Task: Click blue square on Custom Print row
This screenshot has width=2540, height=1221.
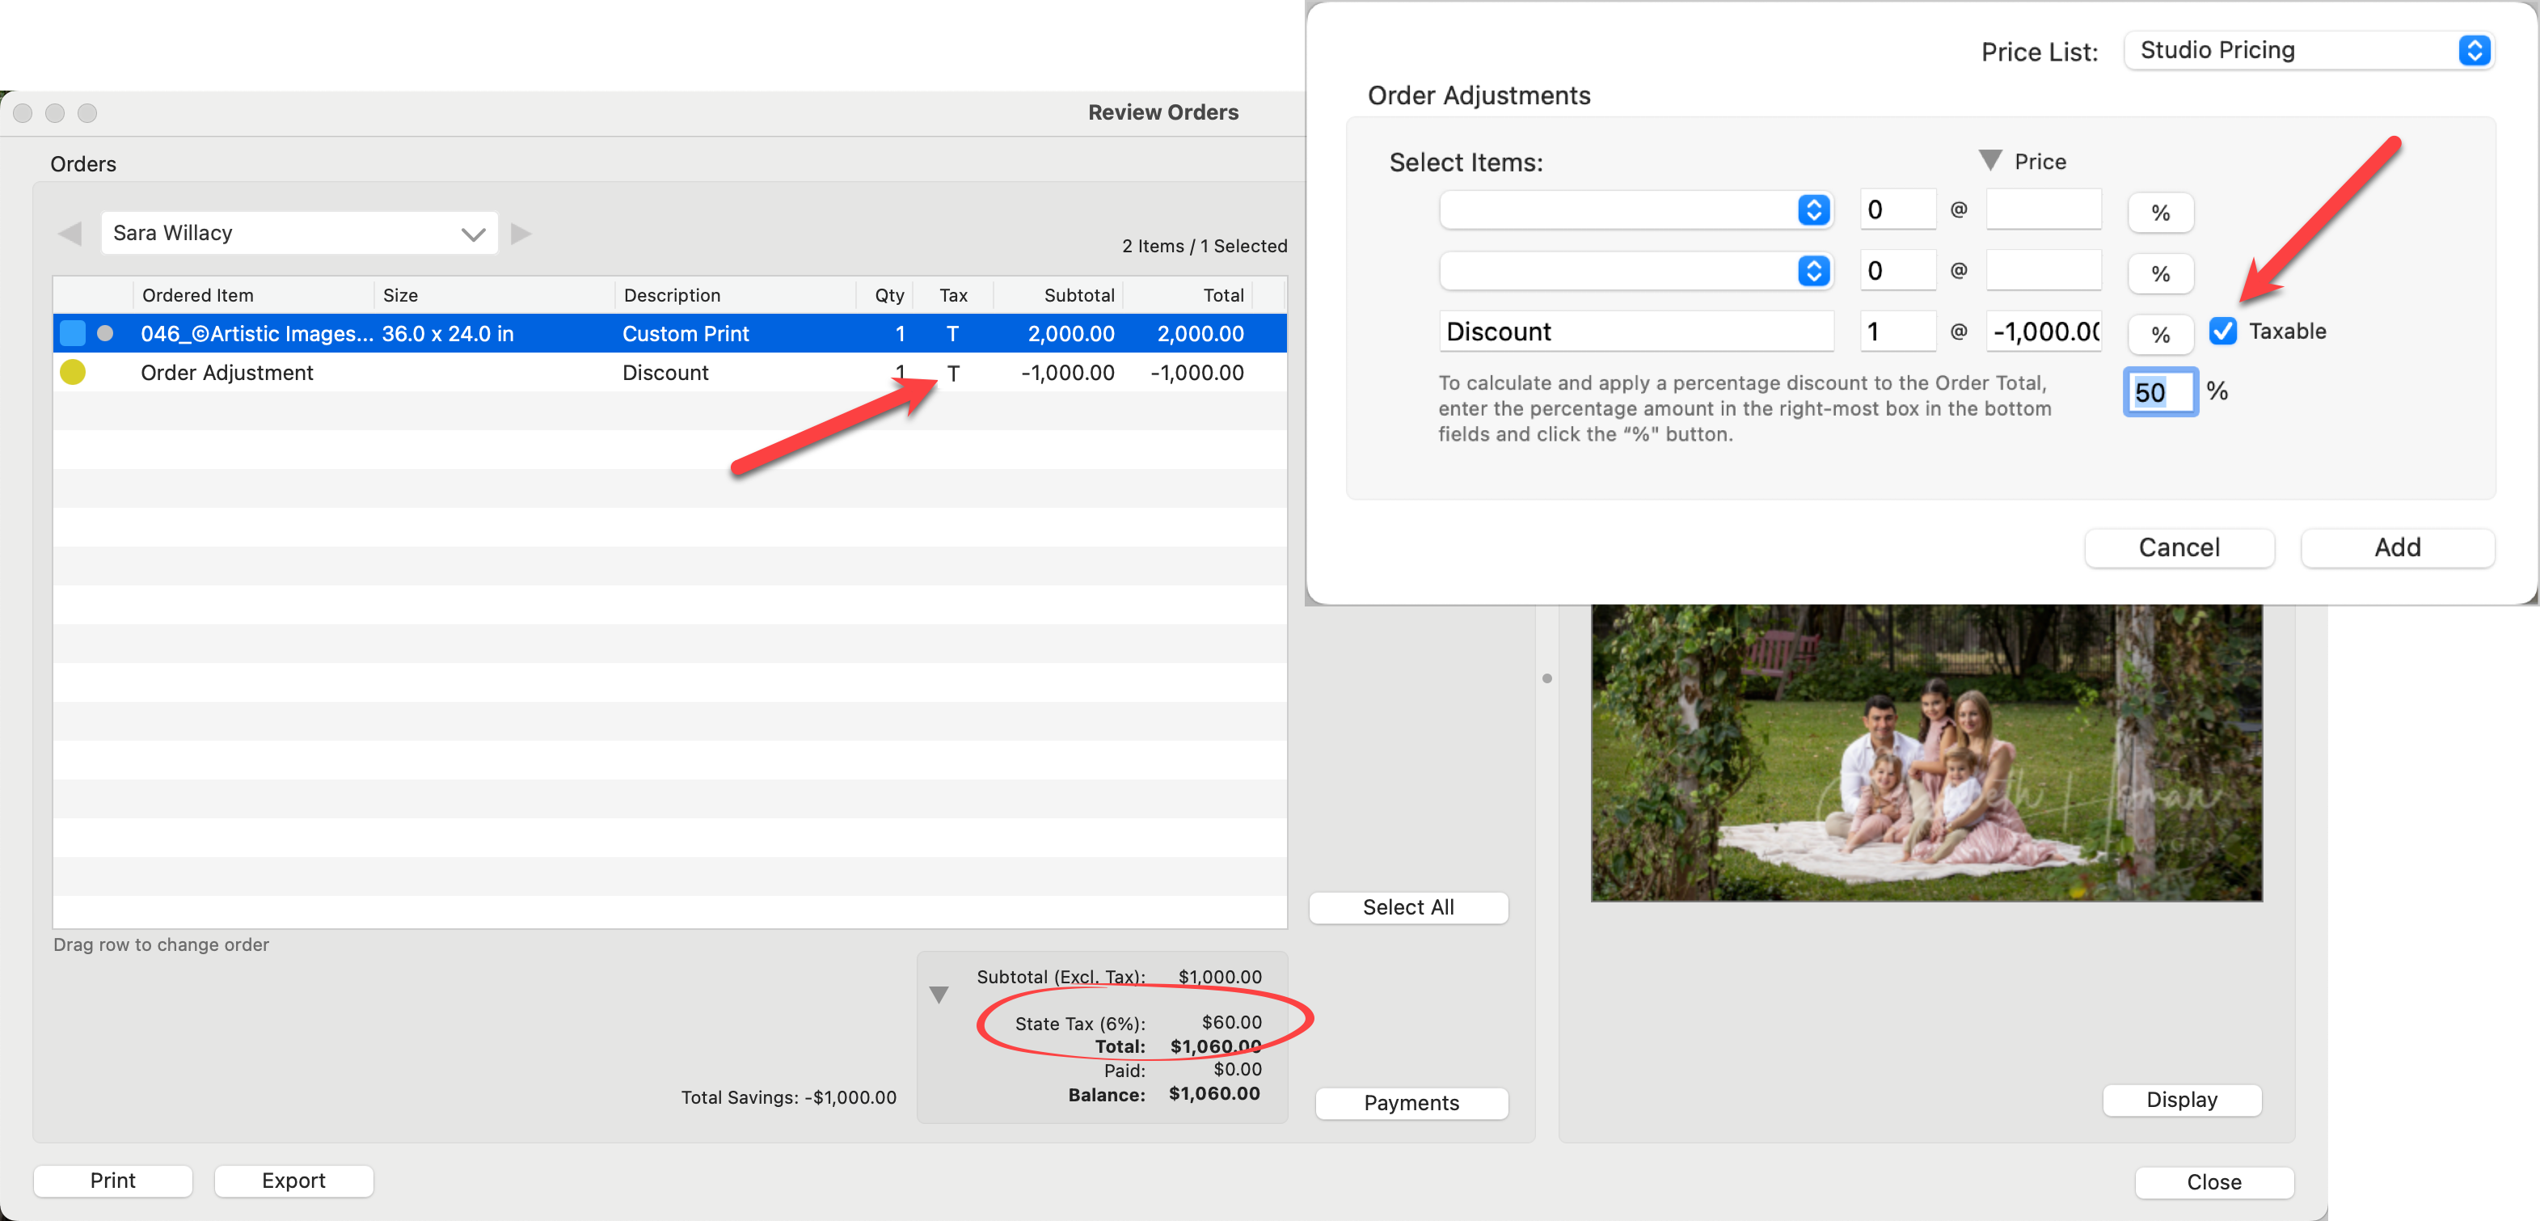Action: (73, 333)
